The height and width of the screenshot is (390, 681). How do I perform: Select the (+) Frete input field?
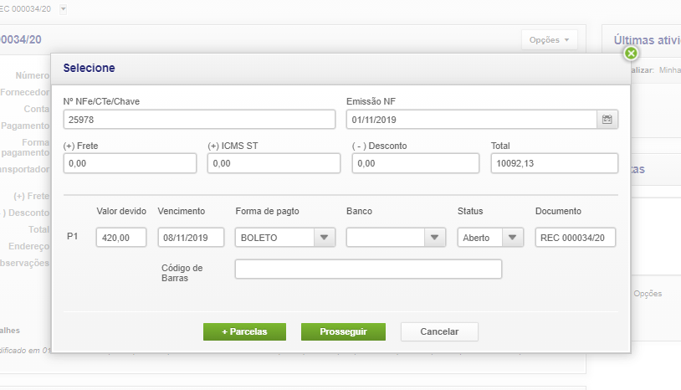[130, 163]
